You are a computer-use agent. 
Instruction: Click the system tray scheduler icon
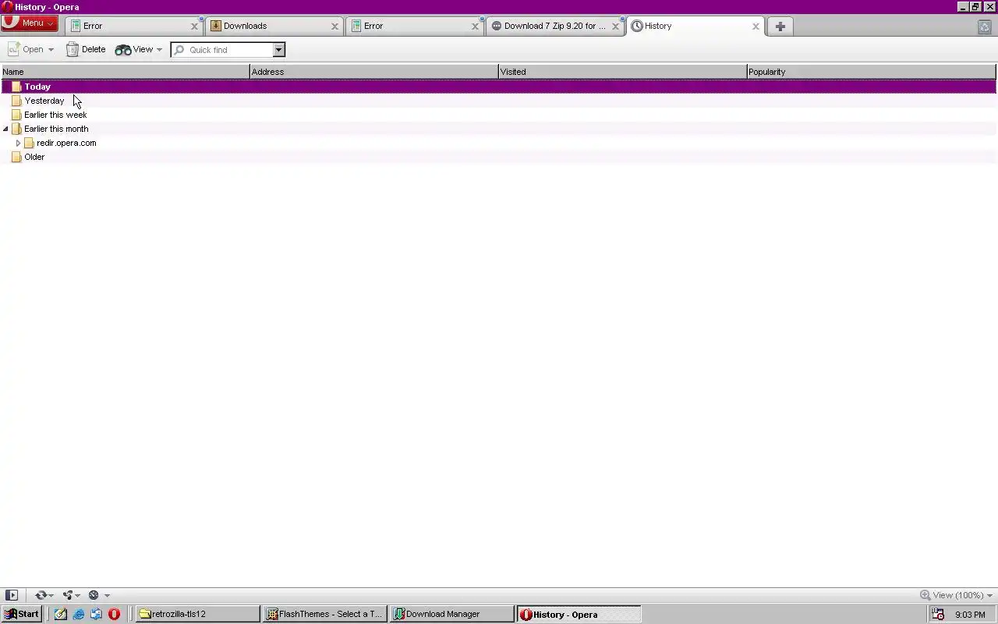coord(938,614)
